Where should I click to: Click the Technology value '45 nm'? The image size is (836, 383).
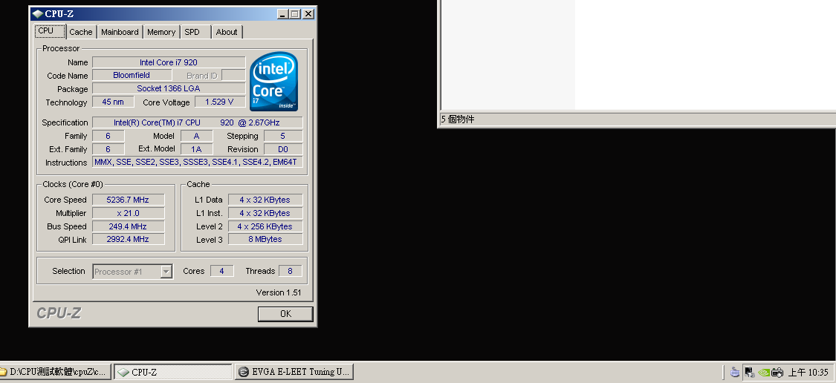click(x=113, y=102)
